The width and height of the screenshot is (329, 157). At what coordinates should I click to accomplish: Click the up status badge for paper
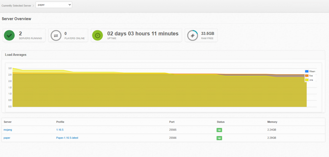coord(219,138)
